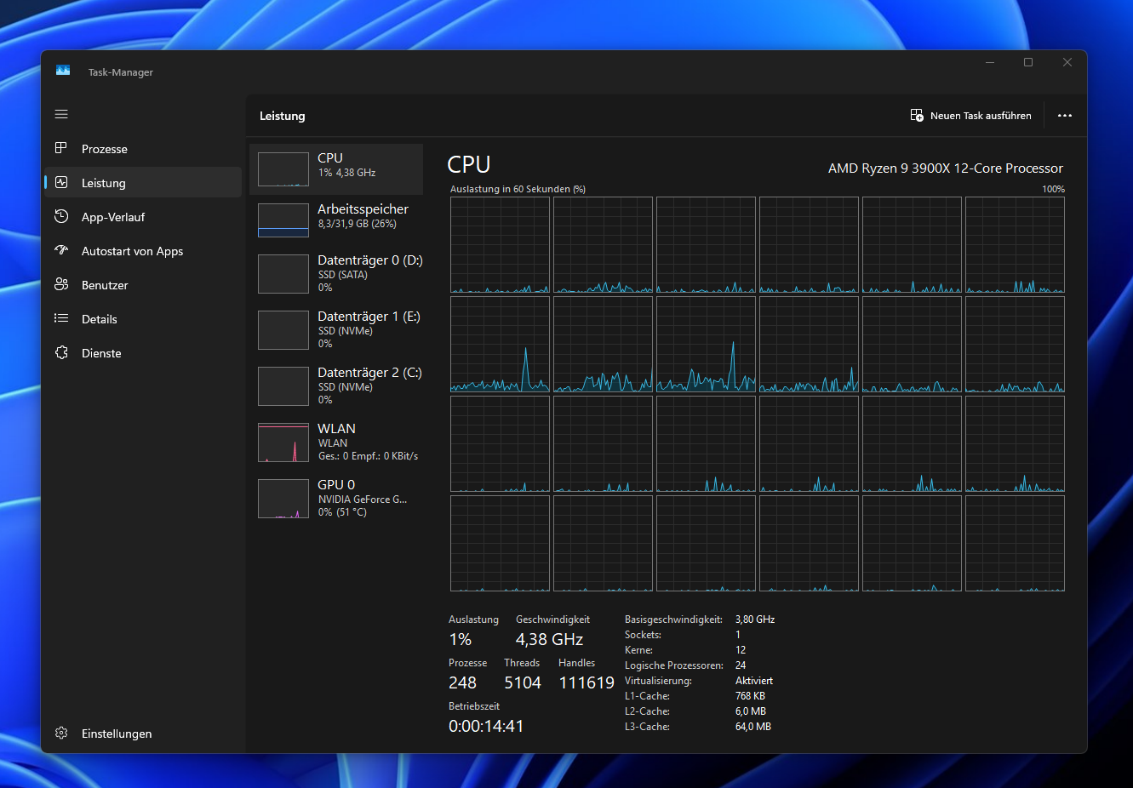Switch to Autostart von Apps
Image resolution: width=1133 pixels, height=788 pixels.
coord(143,251)
